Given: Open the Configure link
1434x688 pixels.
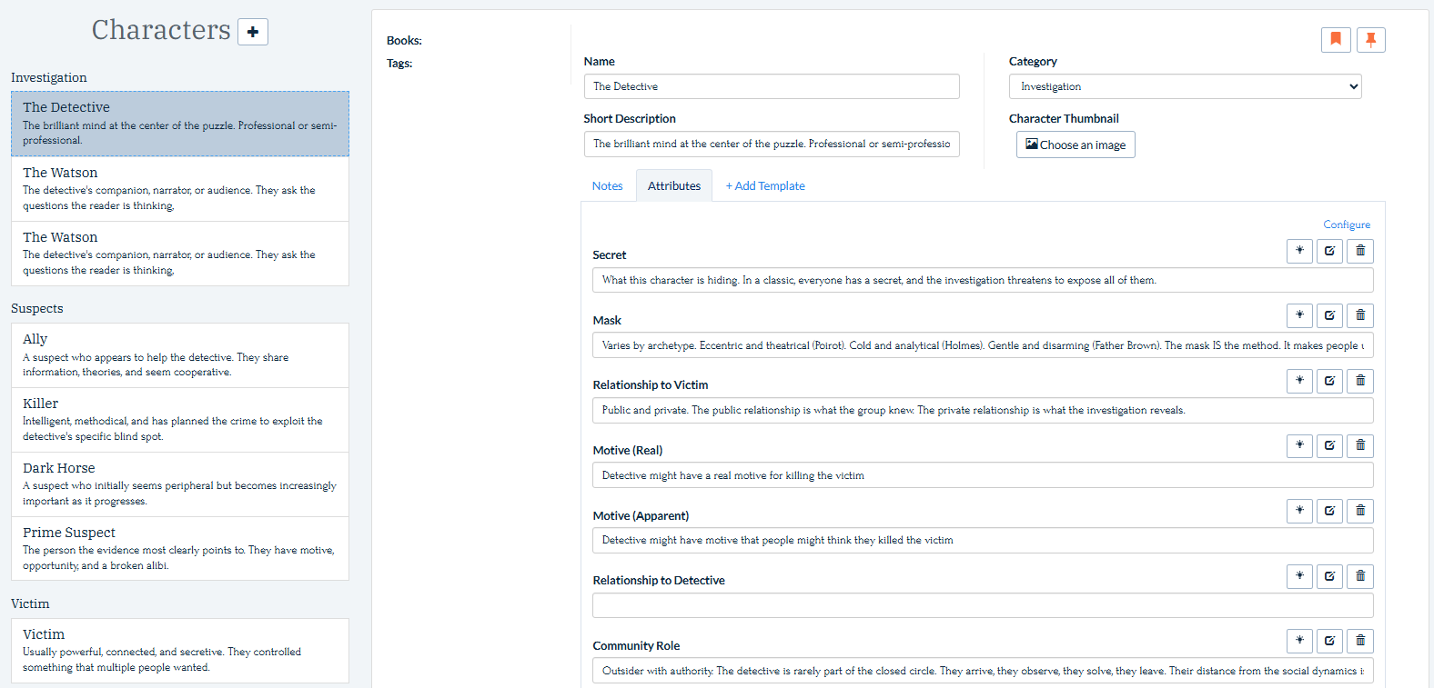Looking at the screenshot, I should 1347,224.
